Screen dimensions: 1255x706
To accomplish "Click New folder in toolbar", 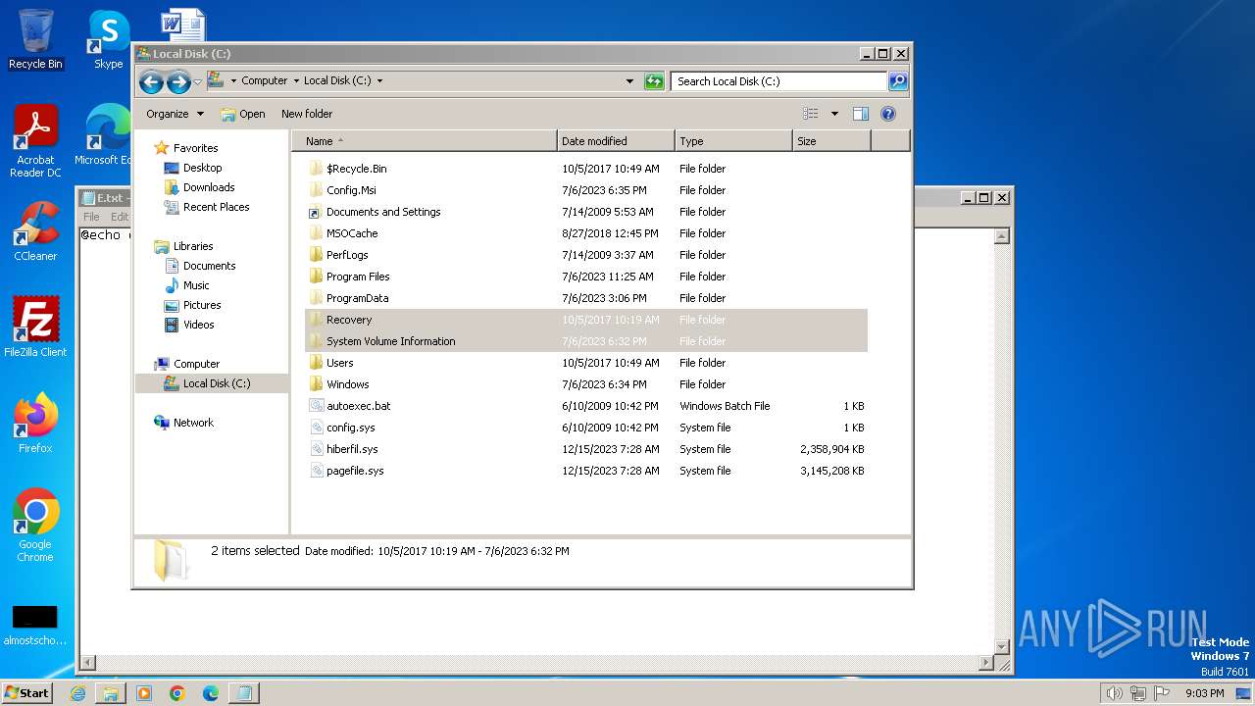I will [x=307, y=114].
